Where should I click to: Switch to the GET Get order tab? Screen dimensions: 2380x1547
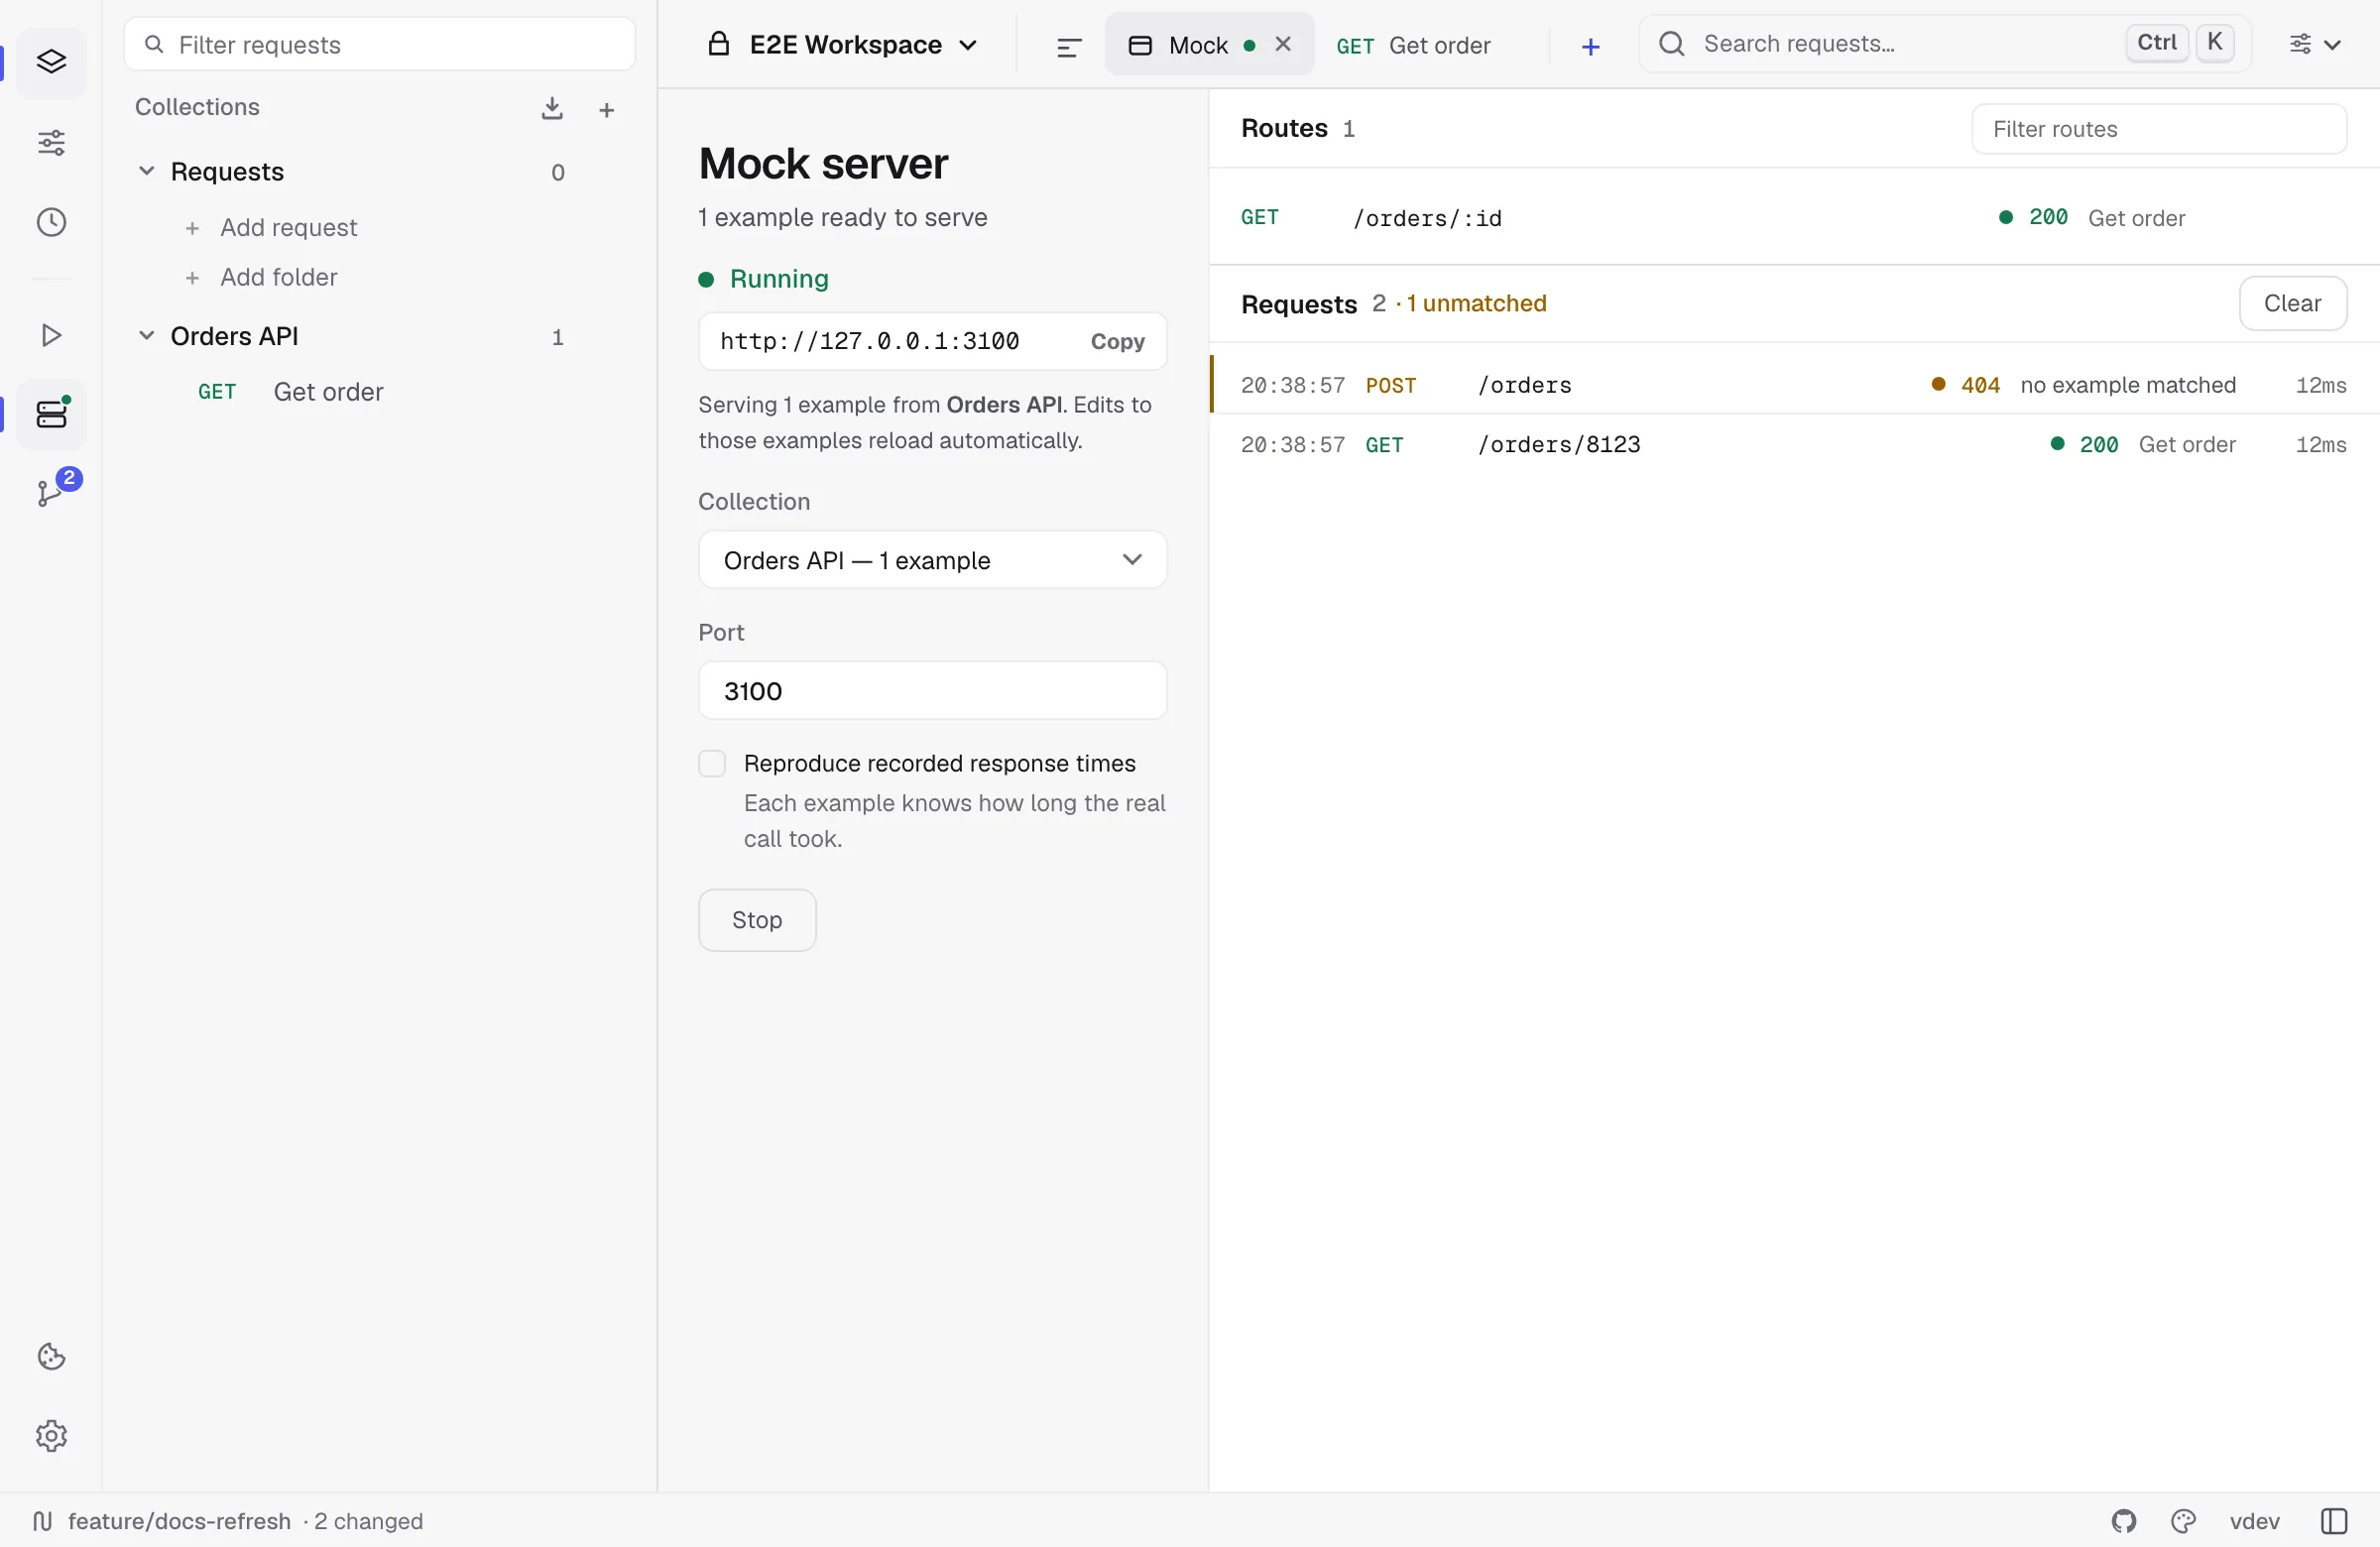point(1413,45)
